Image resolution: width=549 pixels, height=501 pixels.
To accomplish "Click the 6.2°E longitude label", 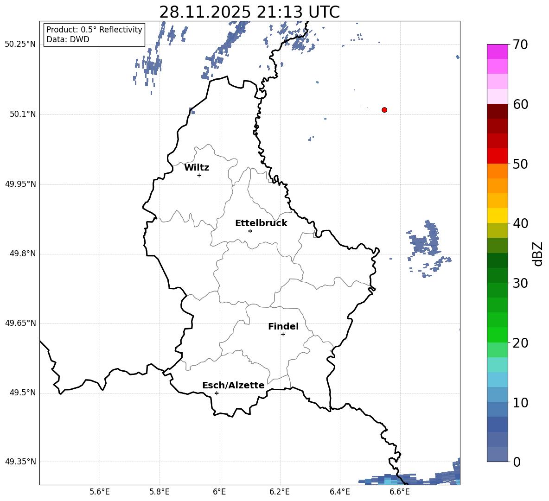I will (280, 492).
